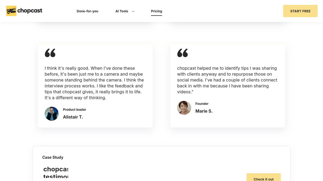Go to the Pricing page

point(156,11)
